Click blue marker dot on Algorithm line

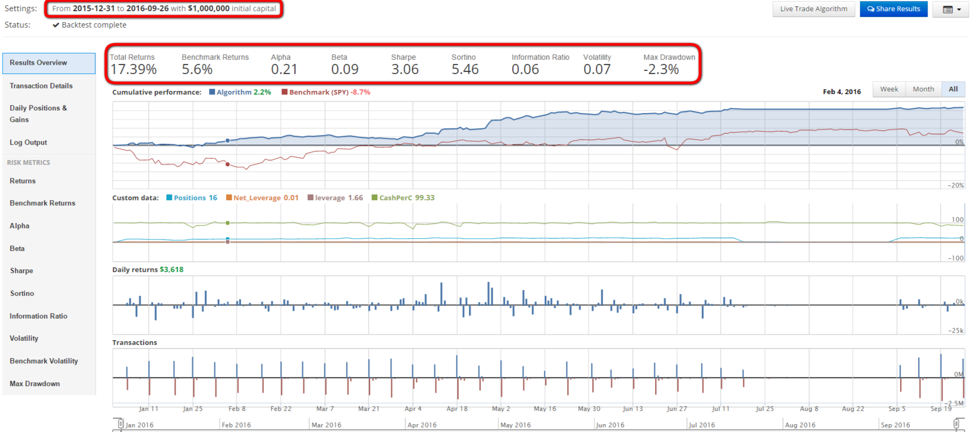tap(228, 140)
